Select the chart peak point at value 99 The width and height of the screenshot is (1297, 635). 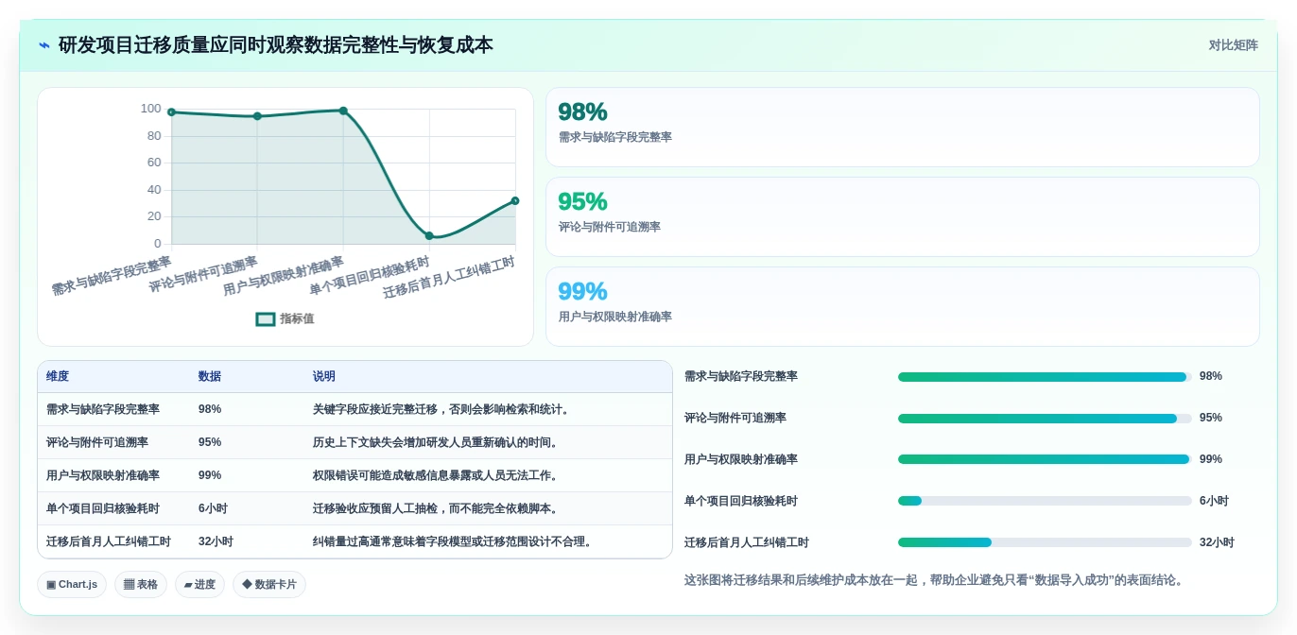(x=343, y=111)
